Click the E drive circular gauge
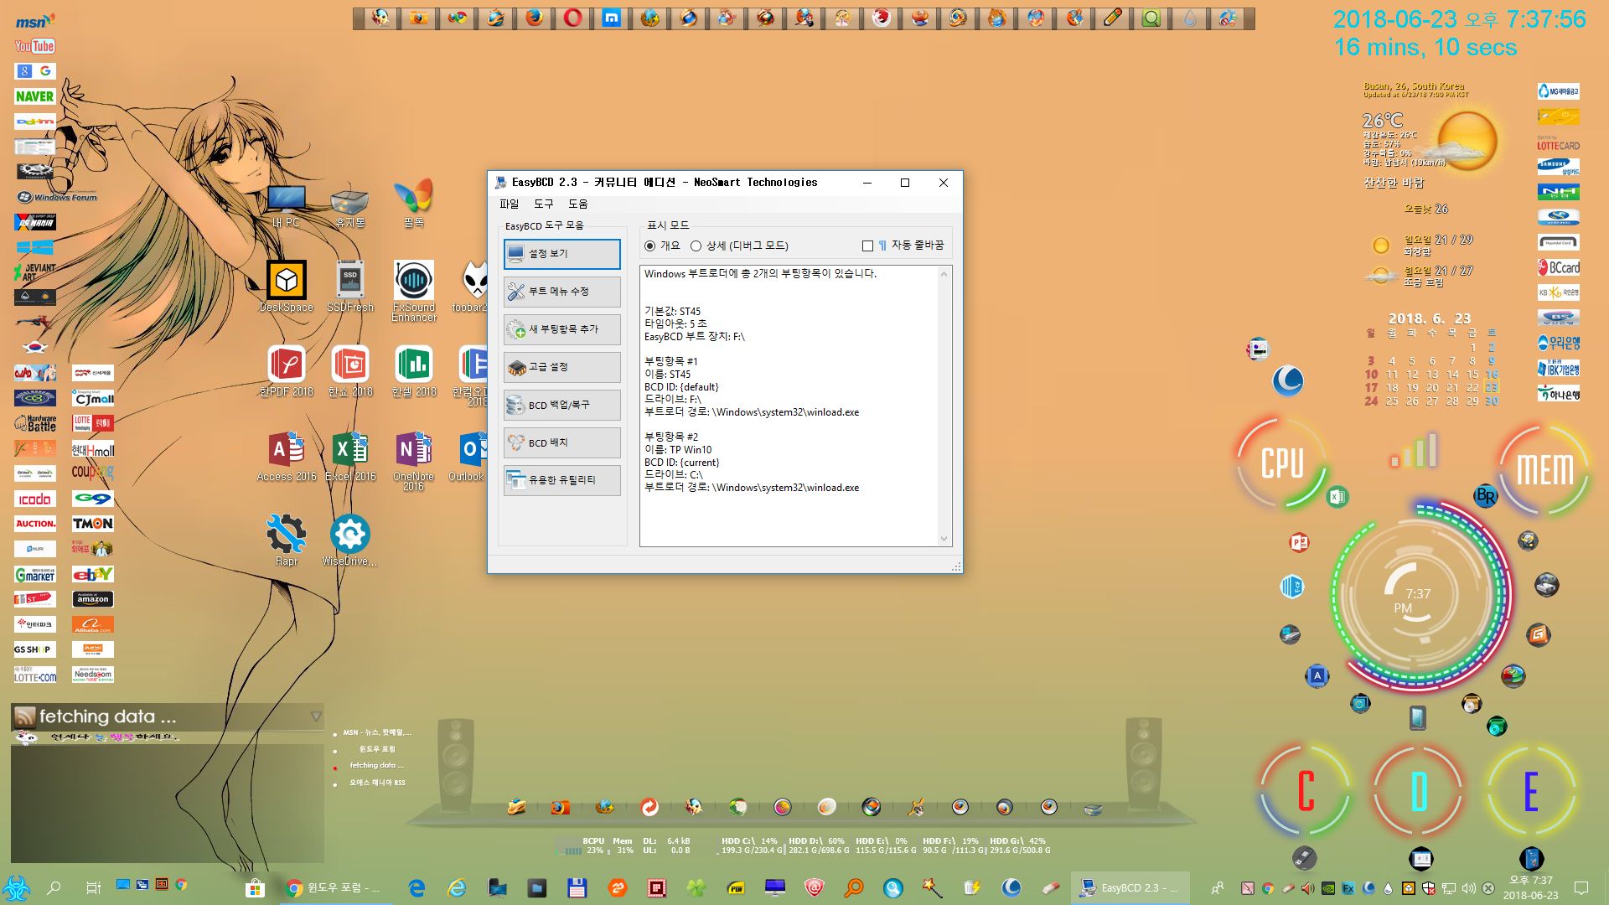The height and width of the screenshot is (905, 1609). [1531, 791]
